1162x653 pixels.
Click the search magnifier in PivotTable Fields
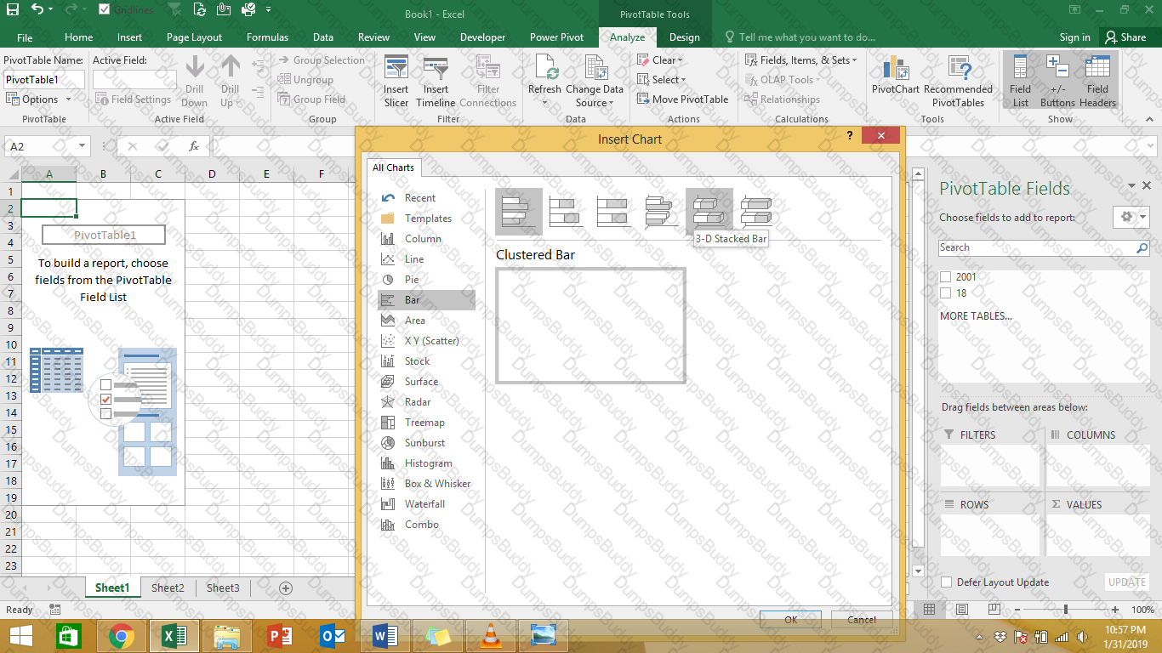click(x=1142, y=248)
